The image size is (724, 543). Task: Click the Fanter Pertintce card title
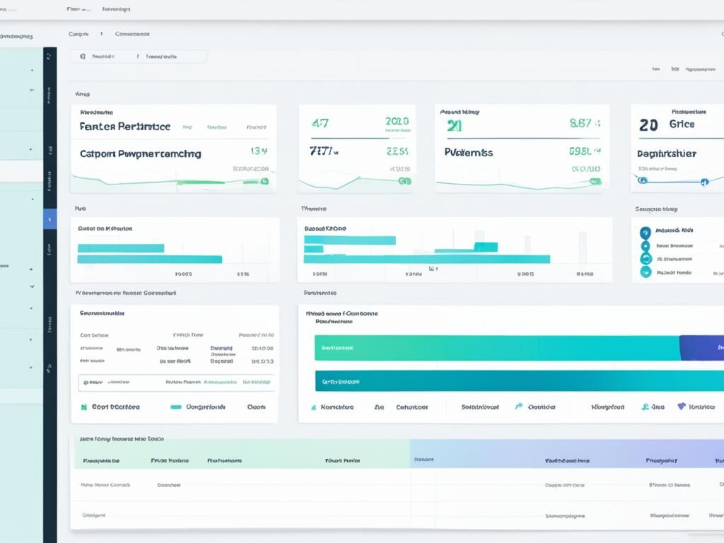point(124,127)
